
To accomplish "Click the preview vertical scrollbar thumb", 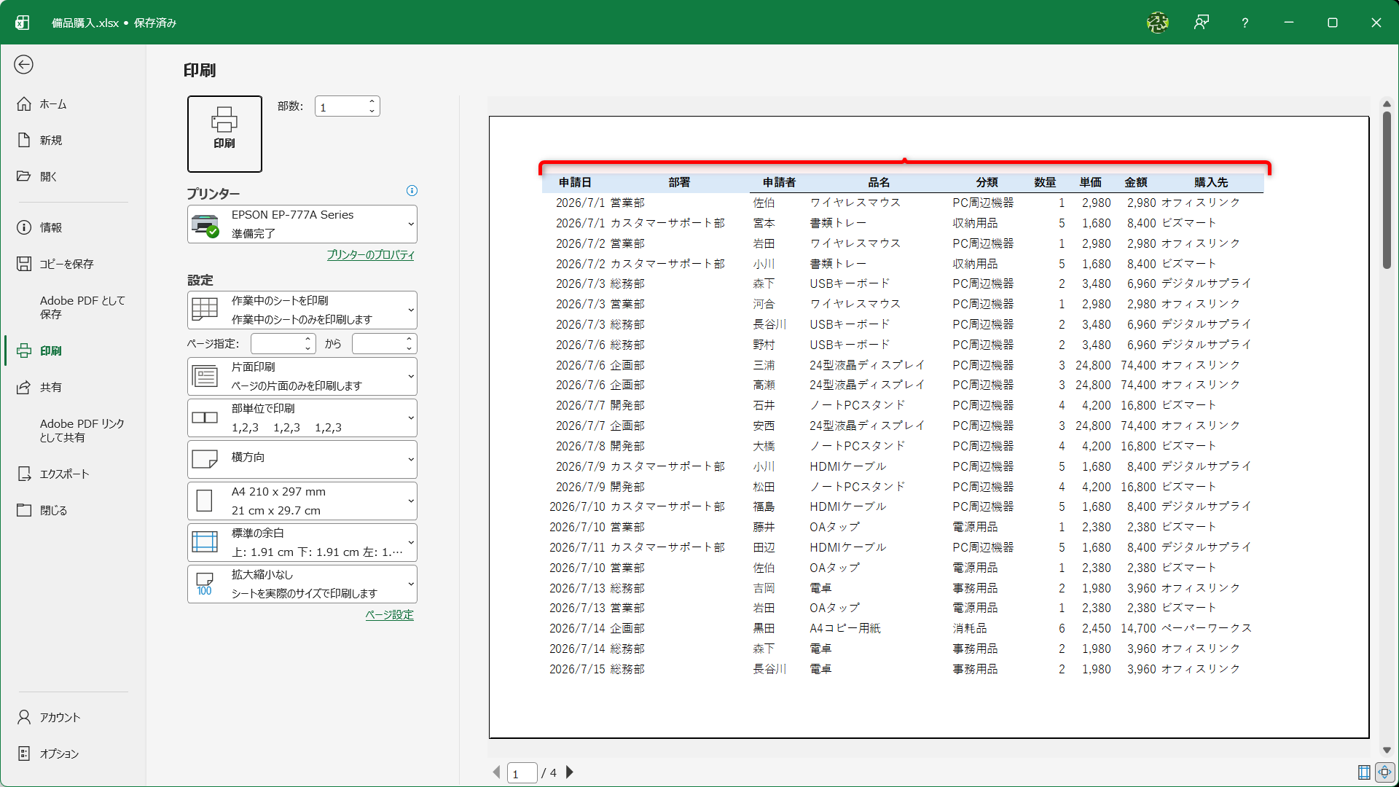I will [x=1387, y=190].
